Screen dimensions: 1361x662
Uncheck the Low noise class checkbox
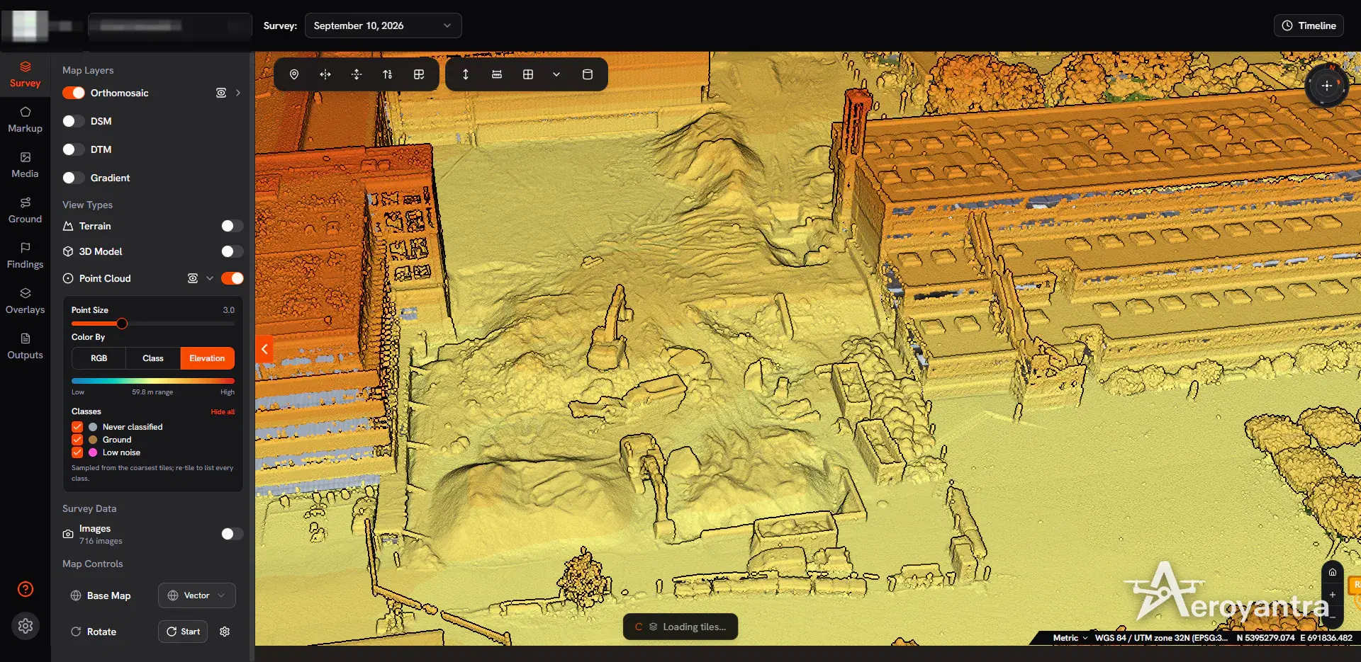point(77,452)
